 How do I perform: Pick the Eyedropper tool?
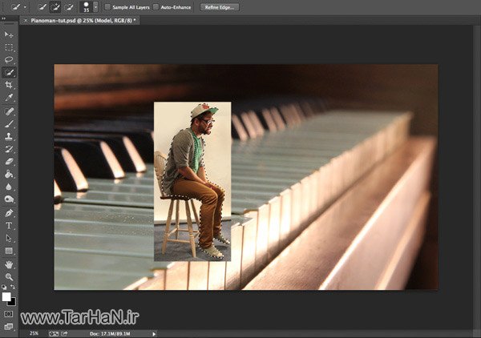click(x=9, y=96)
